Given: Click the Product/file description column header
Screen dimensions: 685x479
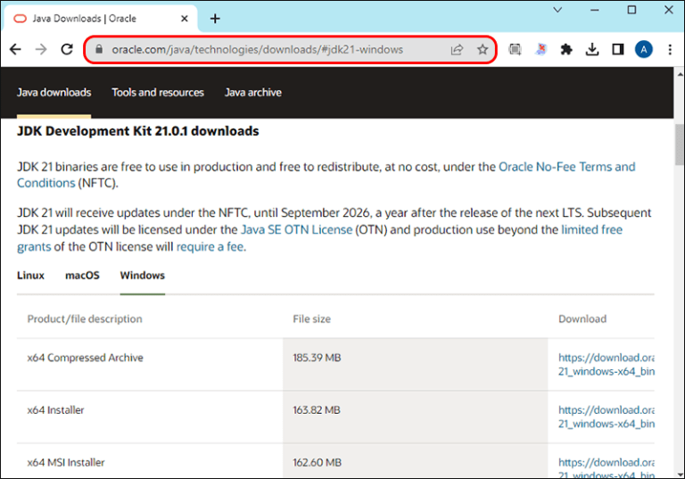Looking at the screenshot, I should 85,319.
